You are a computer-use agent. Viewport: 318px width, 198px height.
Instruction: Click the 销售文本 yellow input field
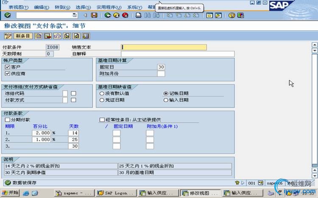point(164,47)
